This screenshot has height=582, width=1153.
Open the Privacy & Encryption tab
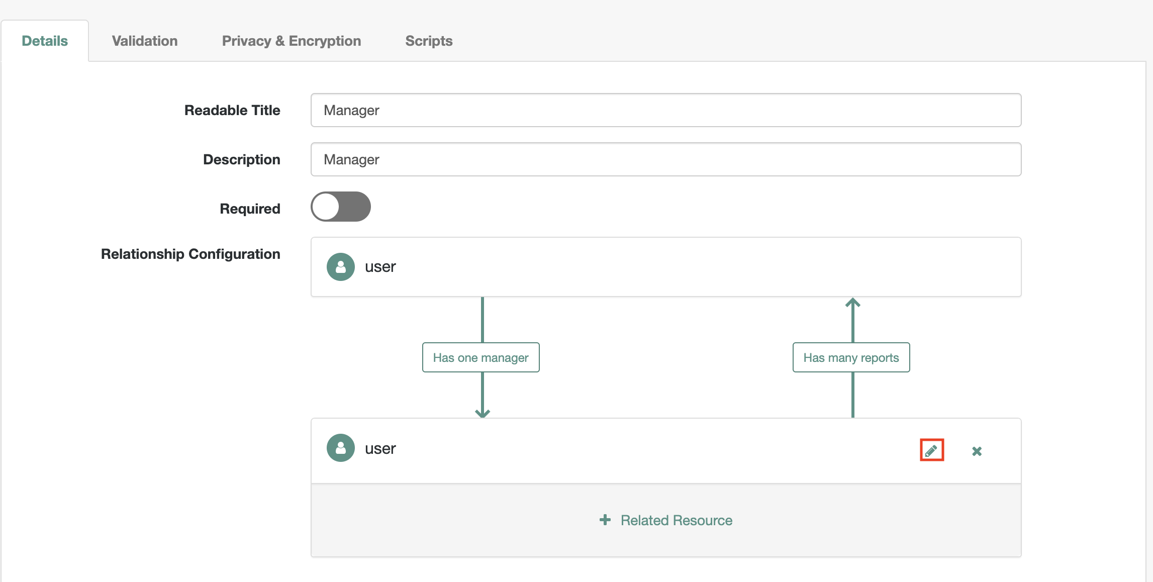click(292, 41)
